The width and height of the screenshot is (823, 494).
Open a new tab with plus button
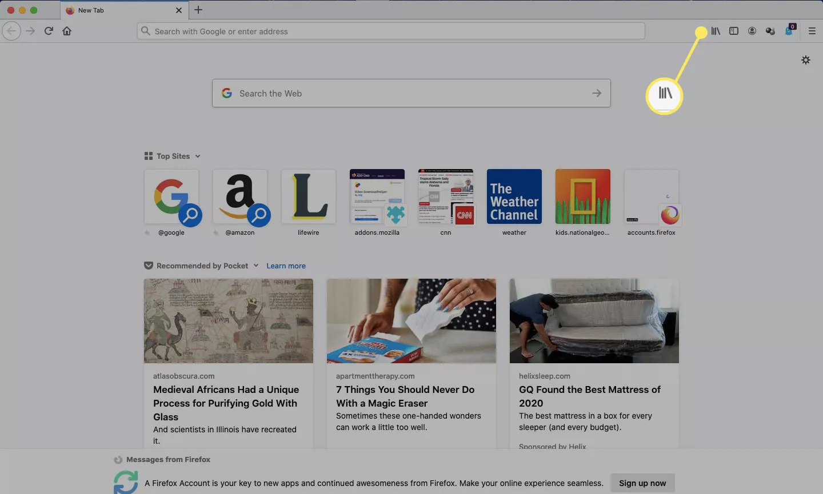click(198, 10)
